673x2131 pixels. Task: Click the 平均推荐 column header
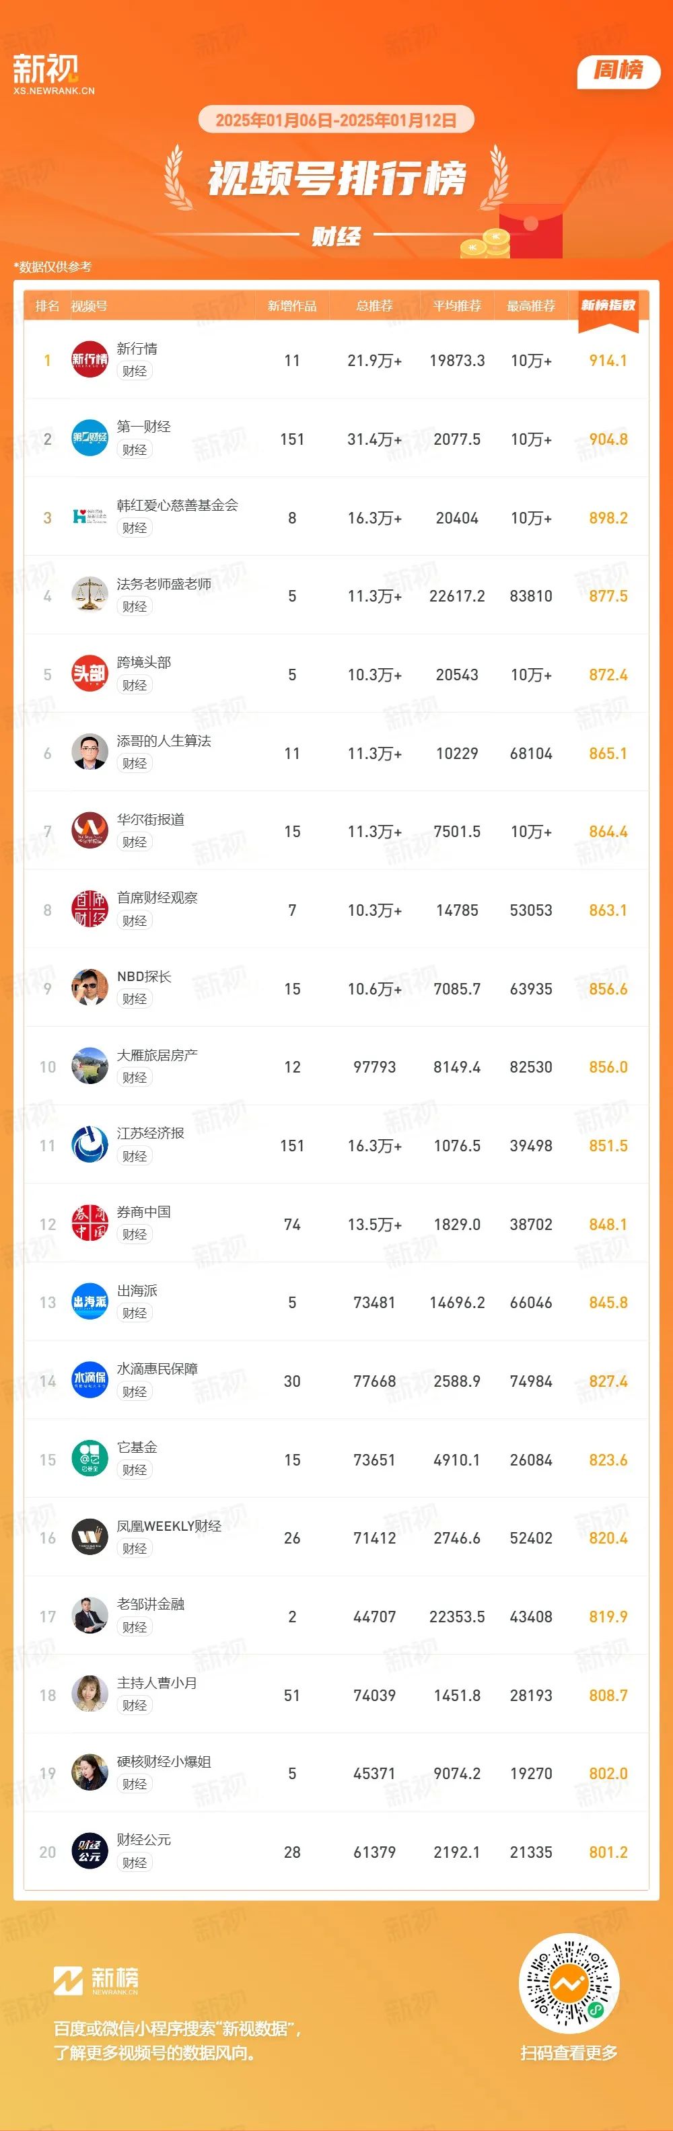[457, 306]
